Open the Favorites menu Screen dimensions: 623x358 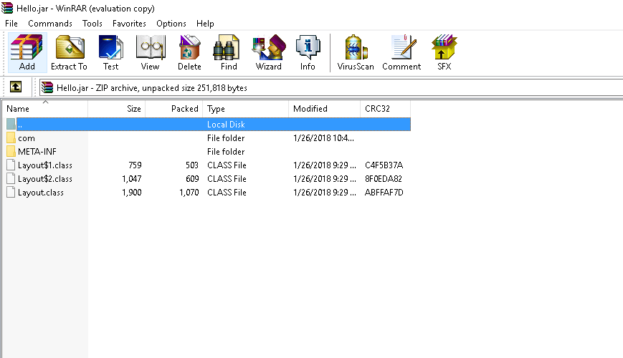[x=129, y=24]
